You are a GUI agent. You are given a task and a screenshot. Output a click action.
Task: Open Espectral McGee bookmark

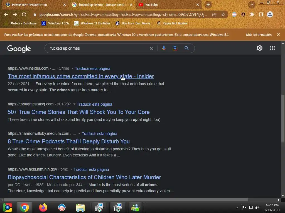click(x=172, y=23)
